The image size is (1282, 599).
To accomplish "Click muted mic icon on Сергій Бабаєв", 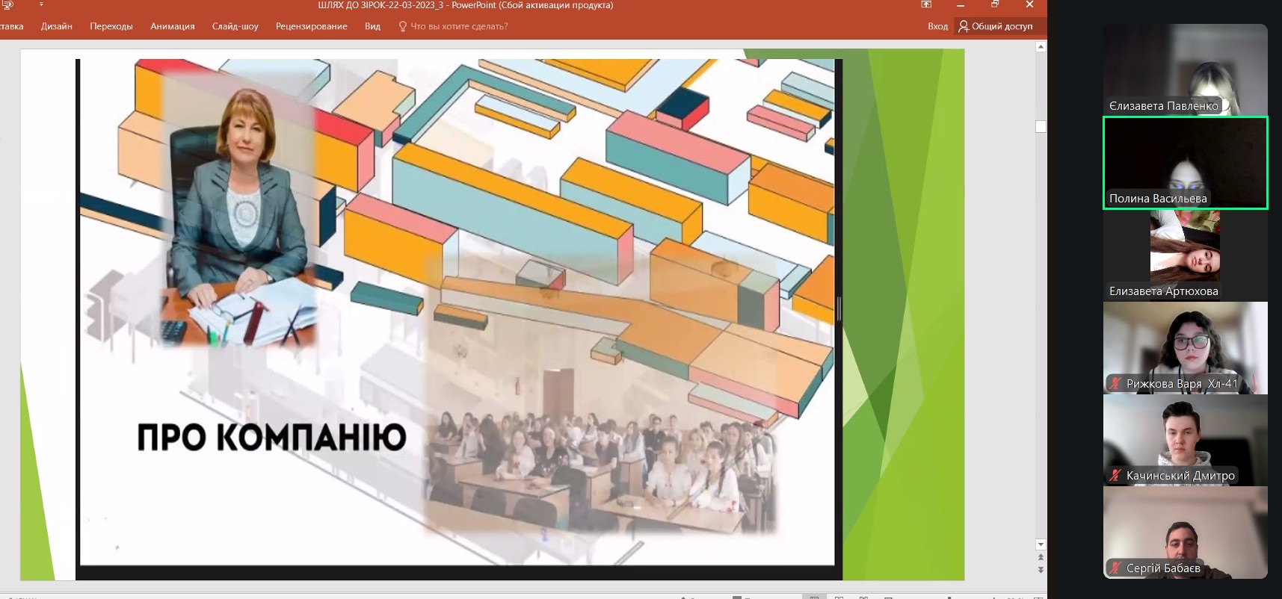I will point(1115,568).
